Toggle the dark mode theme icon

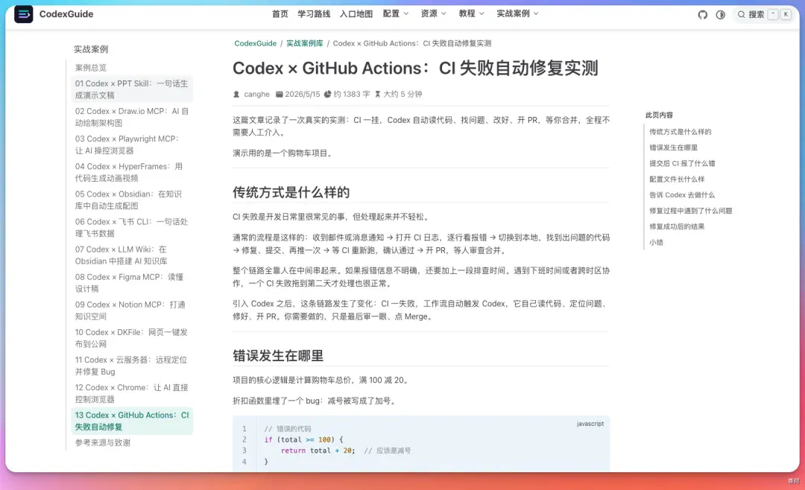pyautogui.click(x=721, y=15)
